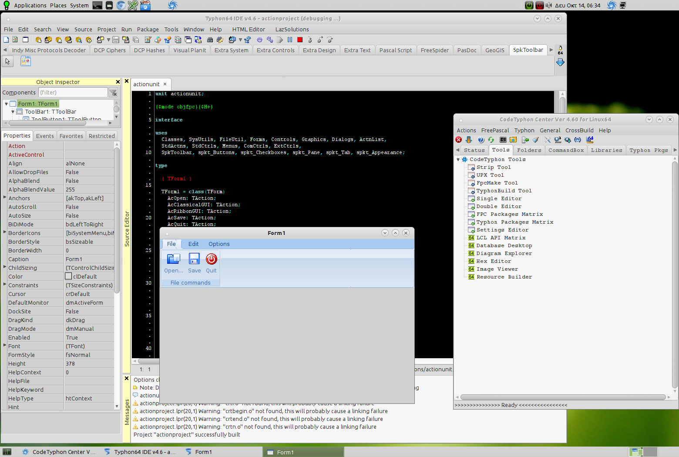Open the CrossBuild menu in CodeTyphon Center

pyautogui.click(x=579, y=130)
